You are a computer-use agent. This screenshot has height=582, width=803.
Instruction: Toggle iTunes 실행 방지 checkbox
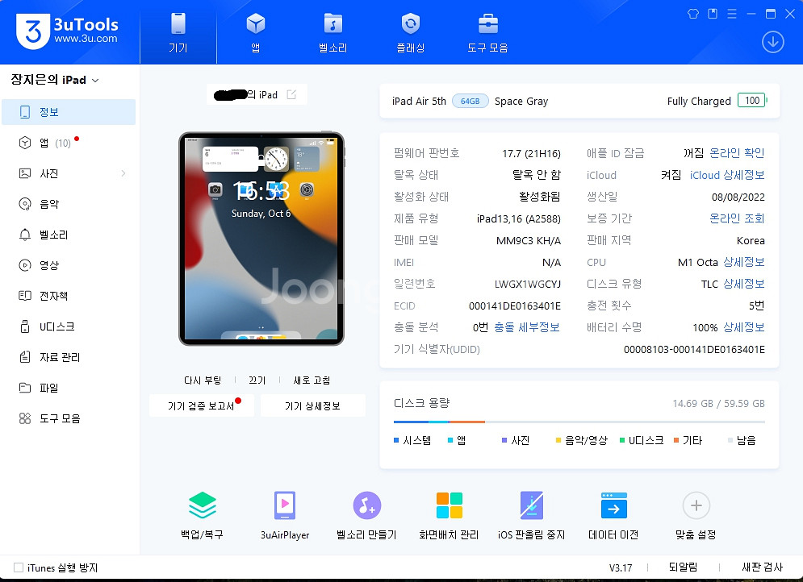[x=19, y=567]
